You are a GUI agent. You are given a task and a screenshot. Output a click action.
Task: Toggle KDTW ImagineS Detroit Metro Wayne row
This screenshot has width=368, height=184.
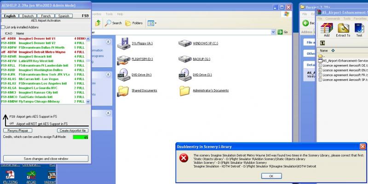click(43, 52)
